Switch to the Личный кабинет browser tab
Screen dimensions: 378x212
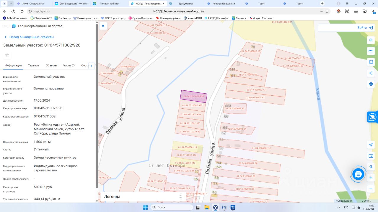[109, 4]
